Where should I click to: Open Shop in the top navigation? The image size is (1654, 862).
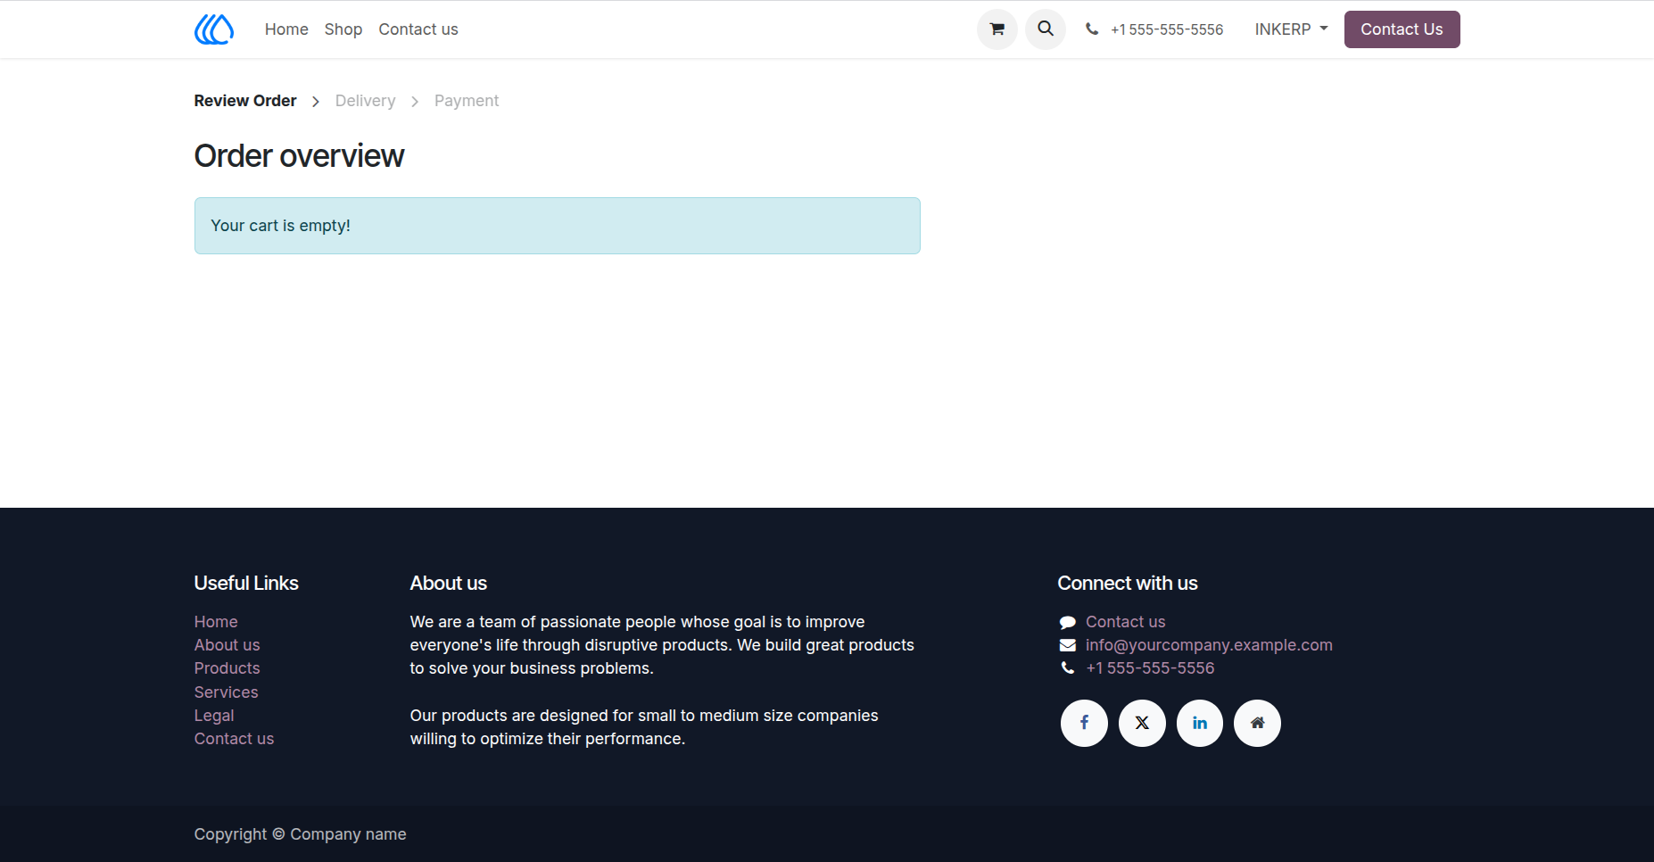coord(343,29)
